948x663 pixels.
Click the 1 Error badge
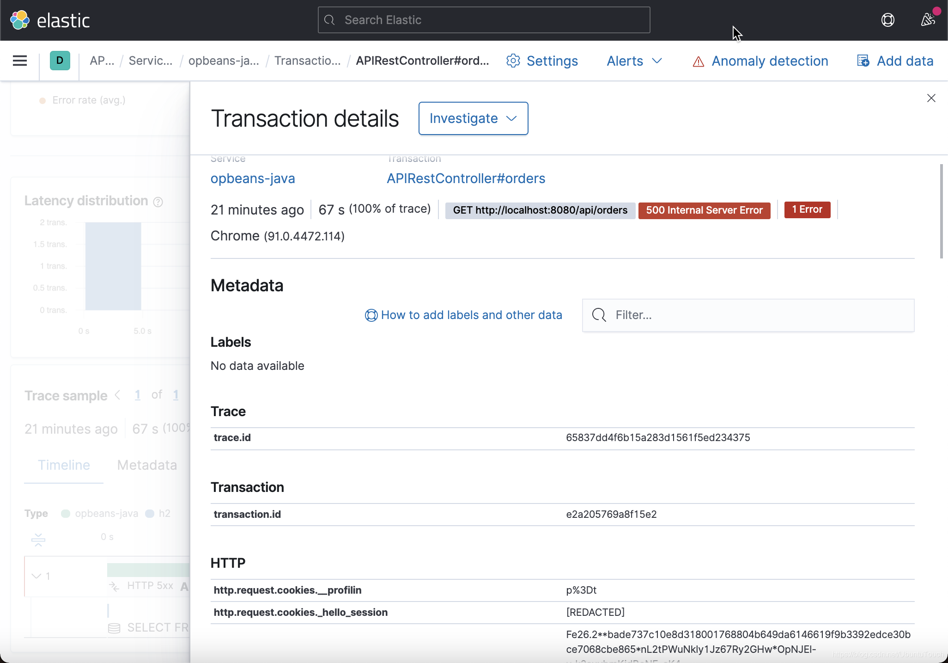click(x=807, y=209)
